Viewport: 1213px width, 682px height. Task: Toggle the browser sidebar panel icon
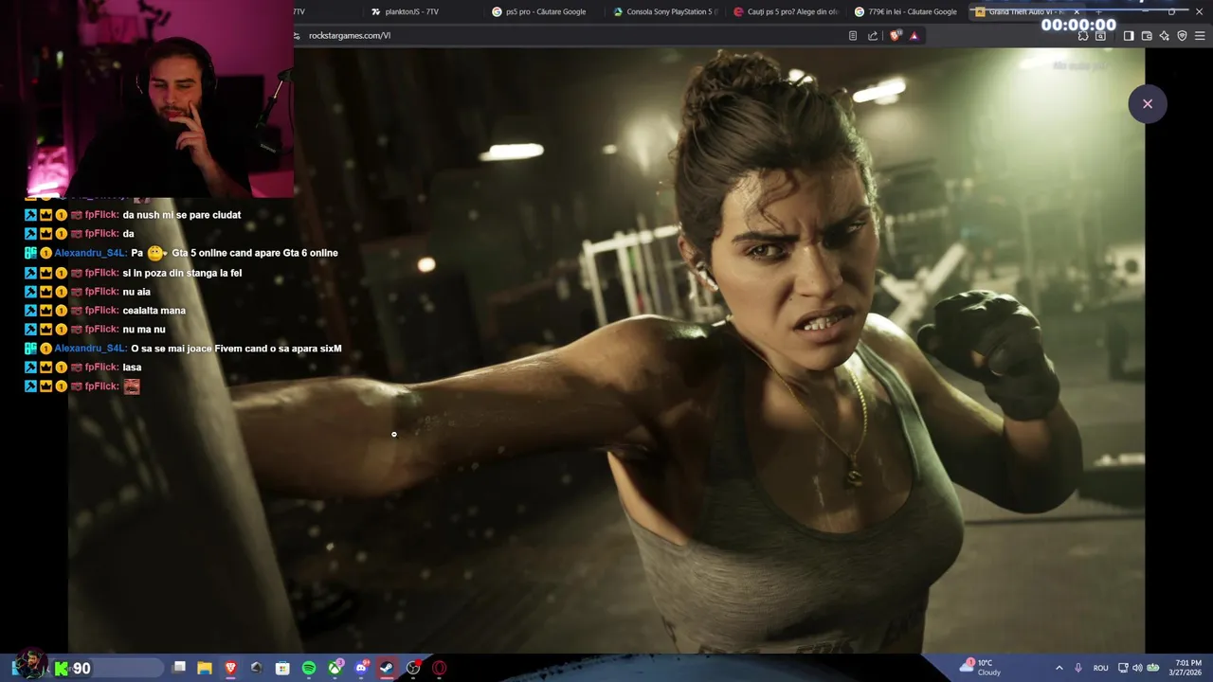click(1128, 36)
